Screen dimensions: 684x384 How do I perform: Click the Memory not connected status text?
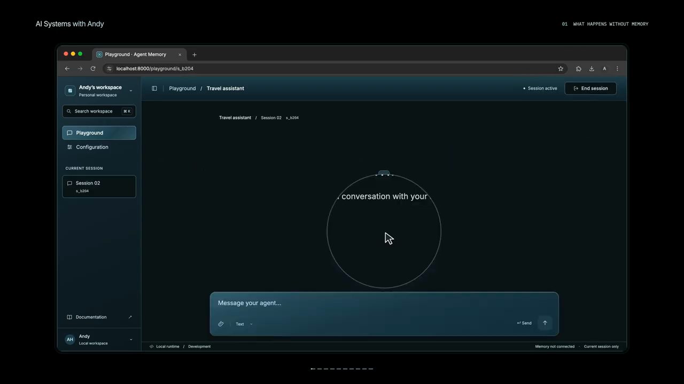click(x=555, y=347)
